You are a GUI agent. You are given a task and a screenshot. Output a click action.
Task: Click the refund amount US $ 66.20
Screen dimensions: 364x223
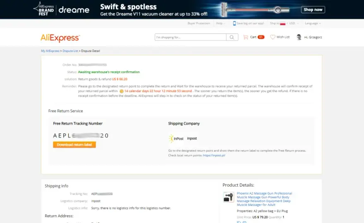tap(120, 79)
